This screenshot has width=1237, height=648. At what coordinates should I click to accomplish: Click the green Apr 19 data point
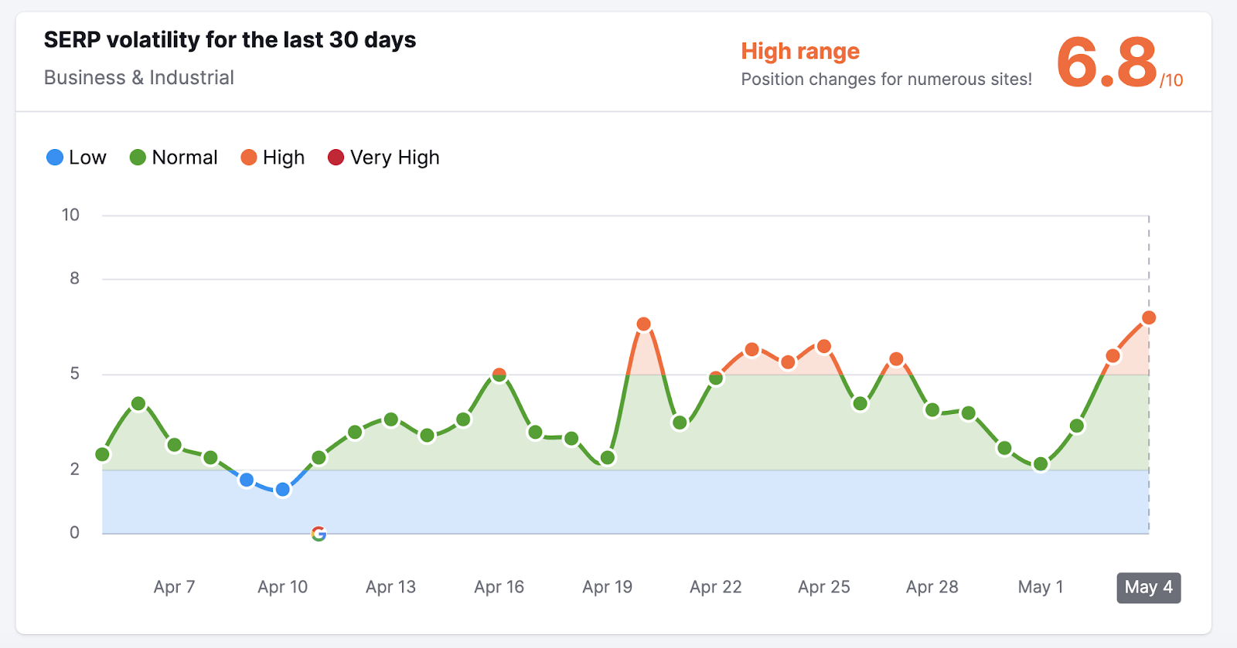click(x=608, y=458)
